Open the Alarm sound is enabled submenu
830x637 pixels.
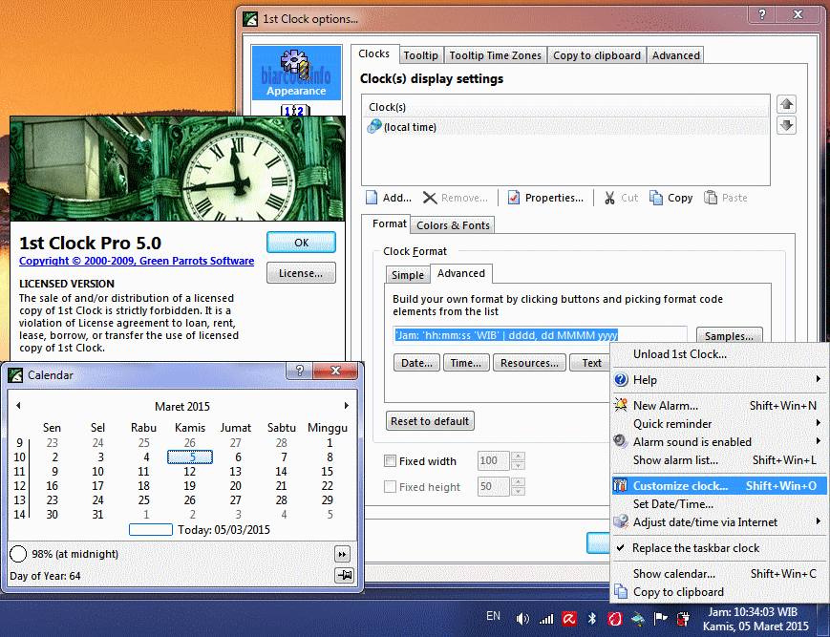tap(684, 441)
